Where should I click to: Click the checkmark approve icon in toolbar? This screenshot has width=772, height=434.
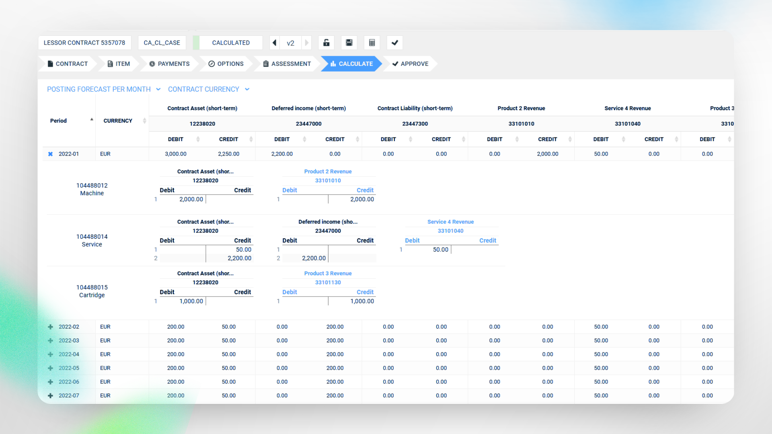click(x=395, y=43)
